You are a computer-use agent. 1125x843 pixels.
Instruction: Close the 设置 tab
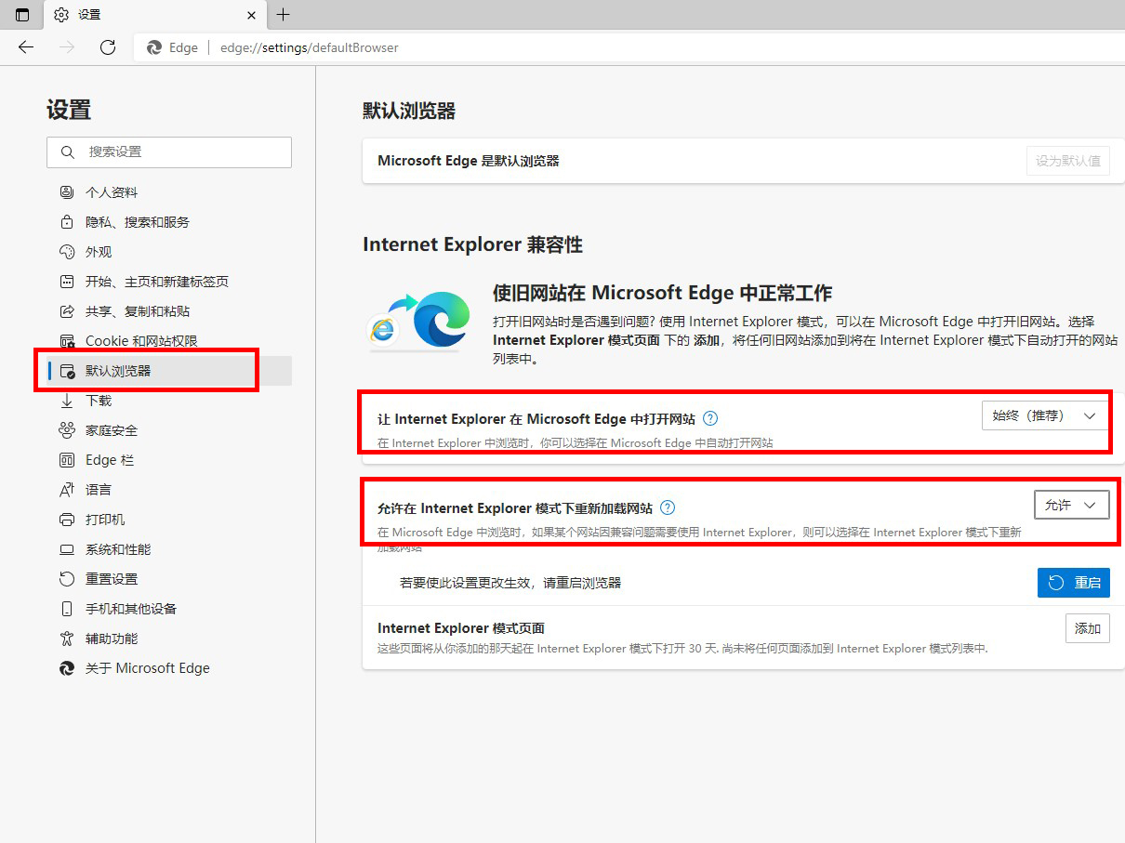[x=251, y=15]
